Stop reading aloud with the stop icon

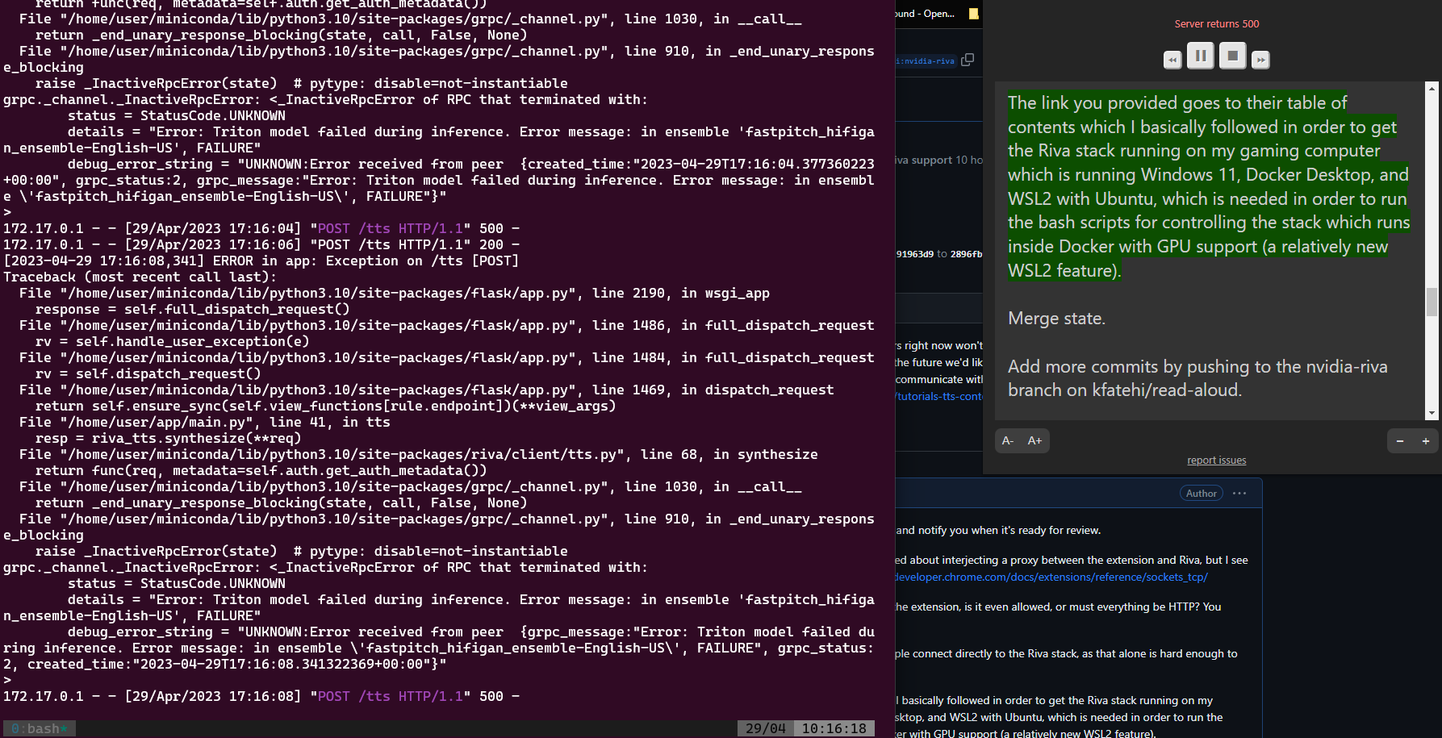click(x=1232, y=56)
